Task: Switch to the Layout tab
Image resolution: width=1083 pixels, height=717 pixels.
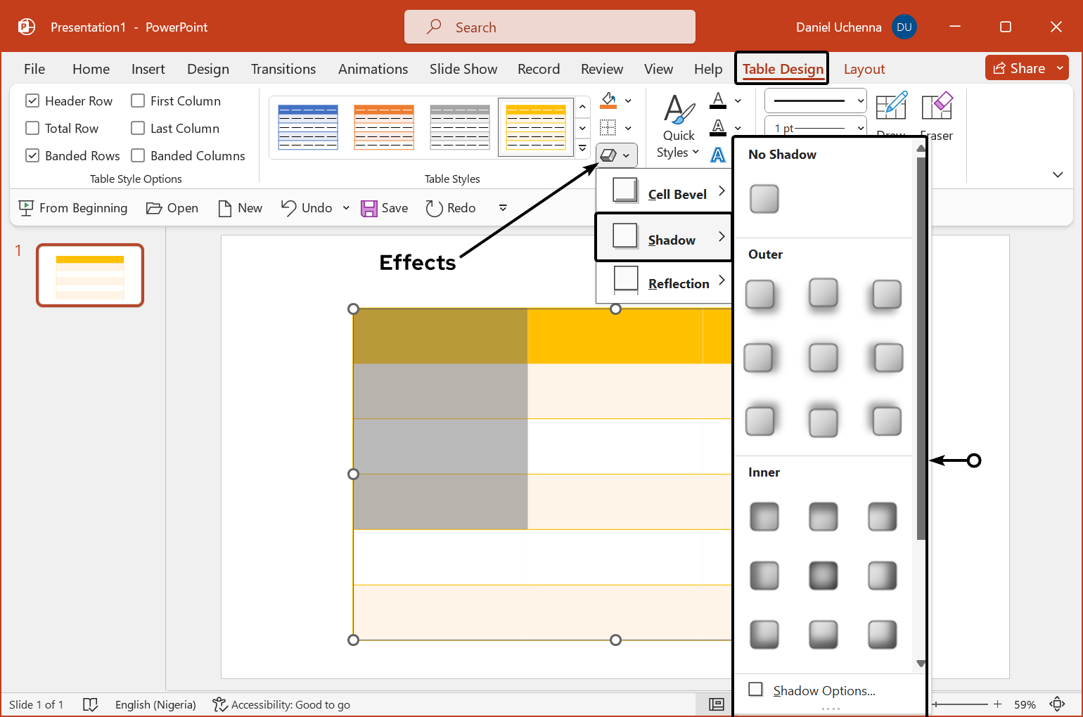Action: coord(864,69)
